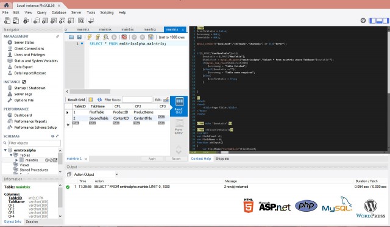Viewport: 390px width, 227px height.
Task: Click the gear settings icon top right
Action: (x=363, y=20)
